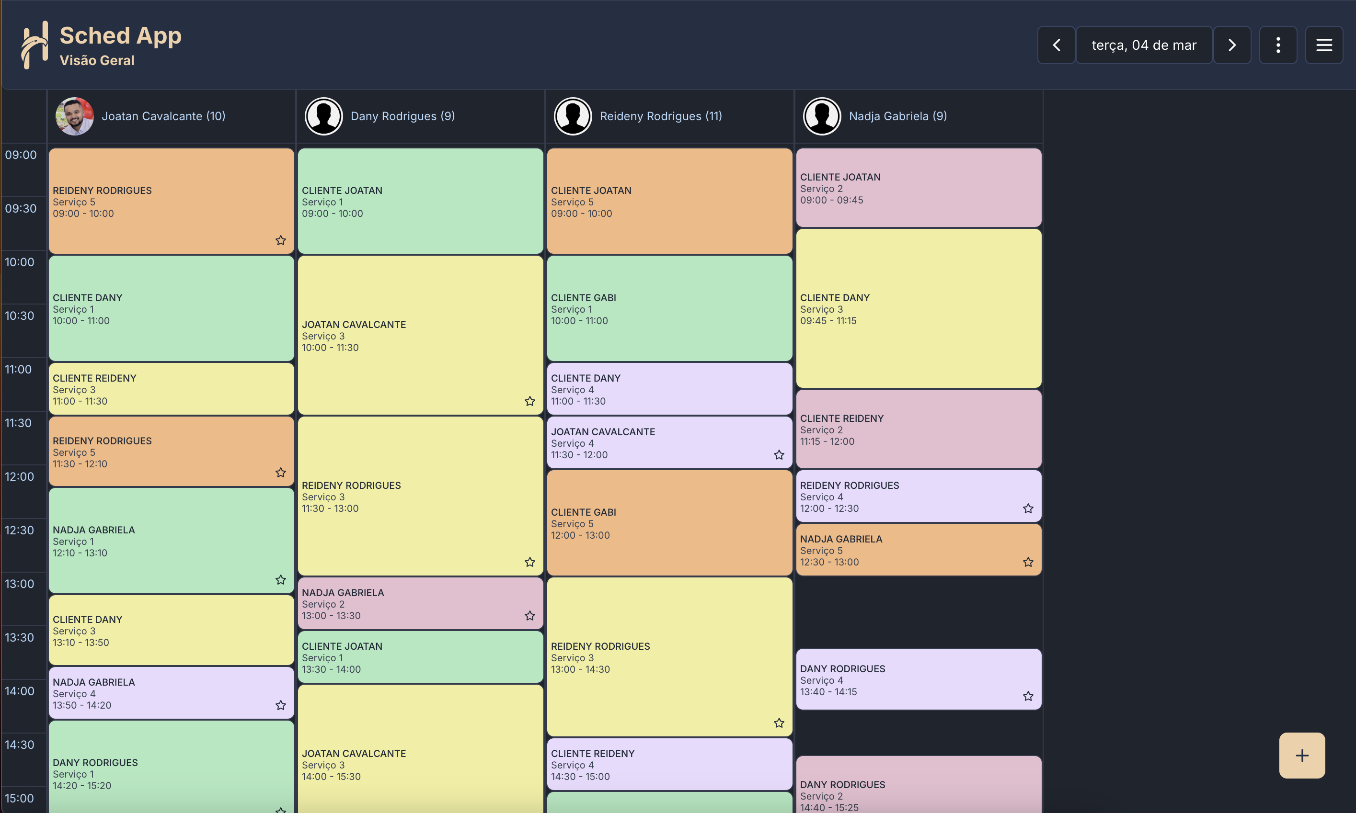The height and width of the screenshot is (813, 1356).
Task: Click the Sched App logo
Action: tap(34, 45)
